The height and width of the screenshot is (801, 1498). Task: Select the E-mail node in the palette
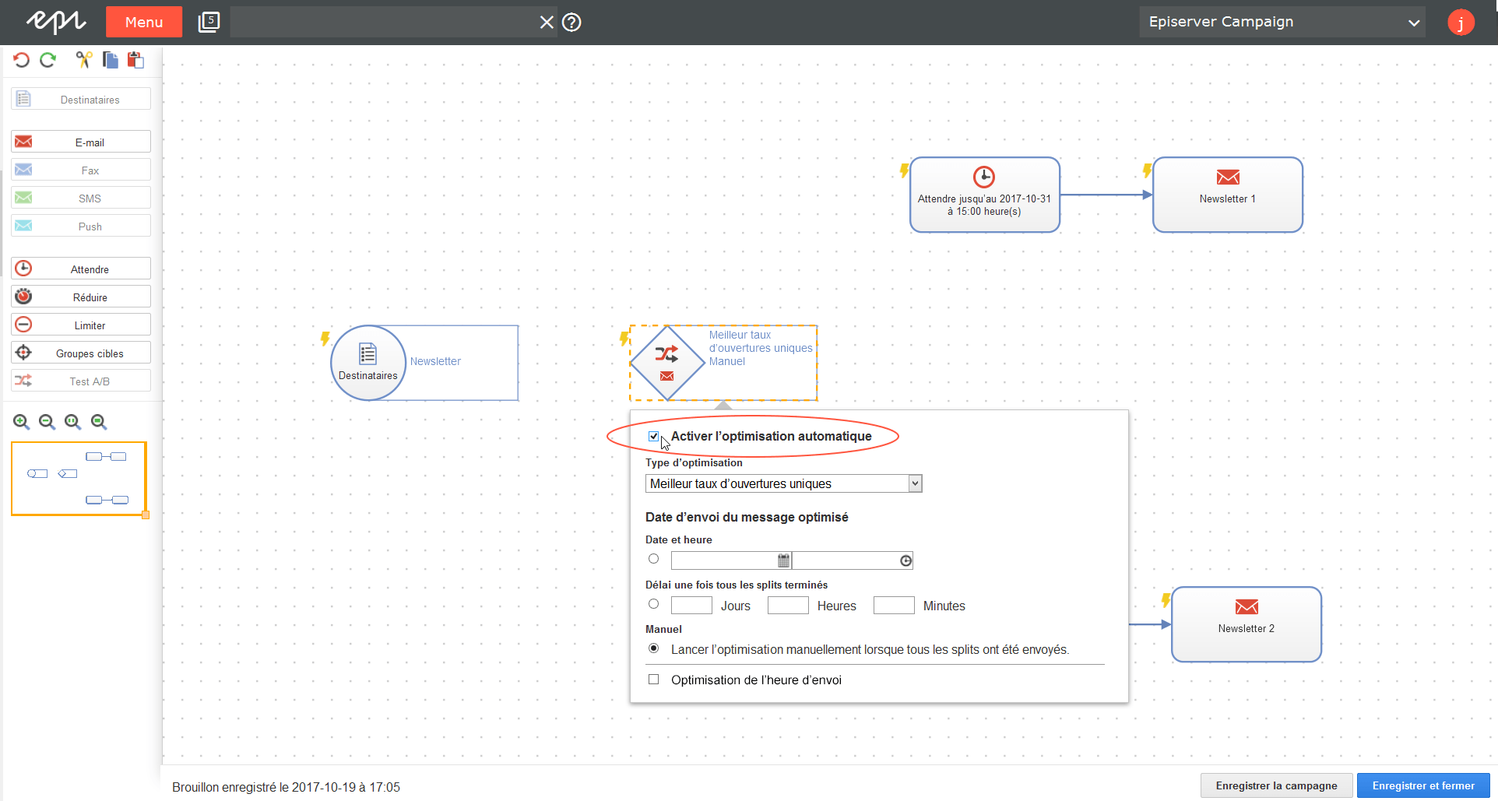(x=81, y=142)
